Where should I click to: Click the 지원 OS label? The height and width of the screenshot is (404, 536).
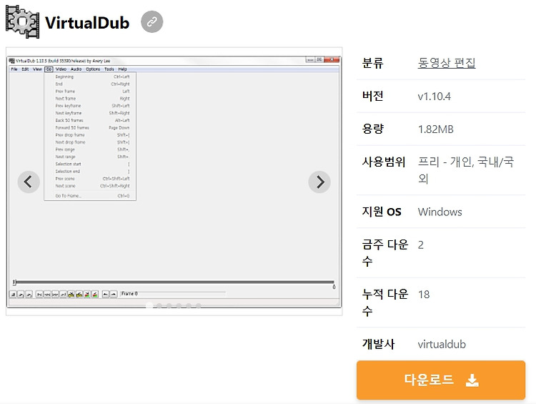[x=382, y=212]
